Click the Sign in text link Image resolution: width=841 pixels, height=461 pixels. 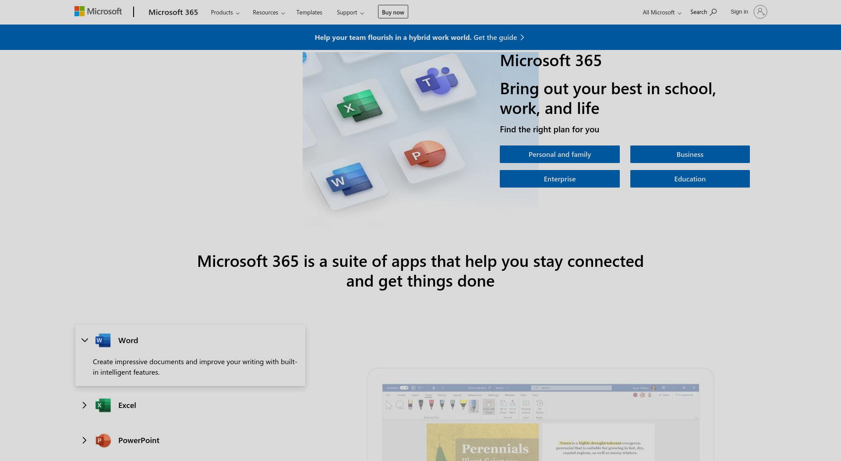[739, 12]
